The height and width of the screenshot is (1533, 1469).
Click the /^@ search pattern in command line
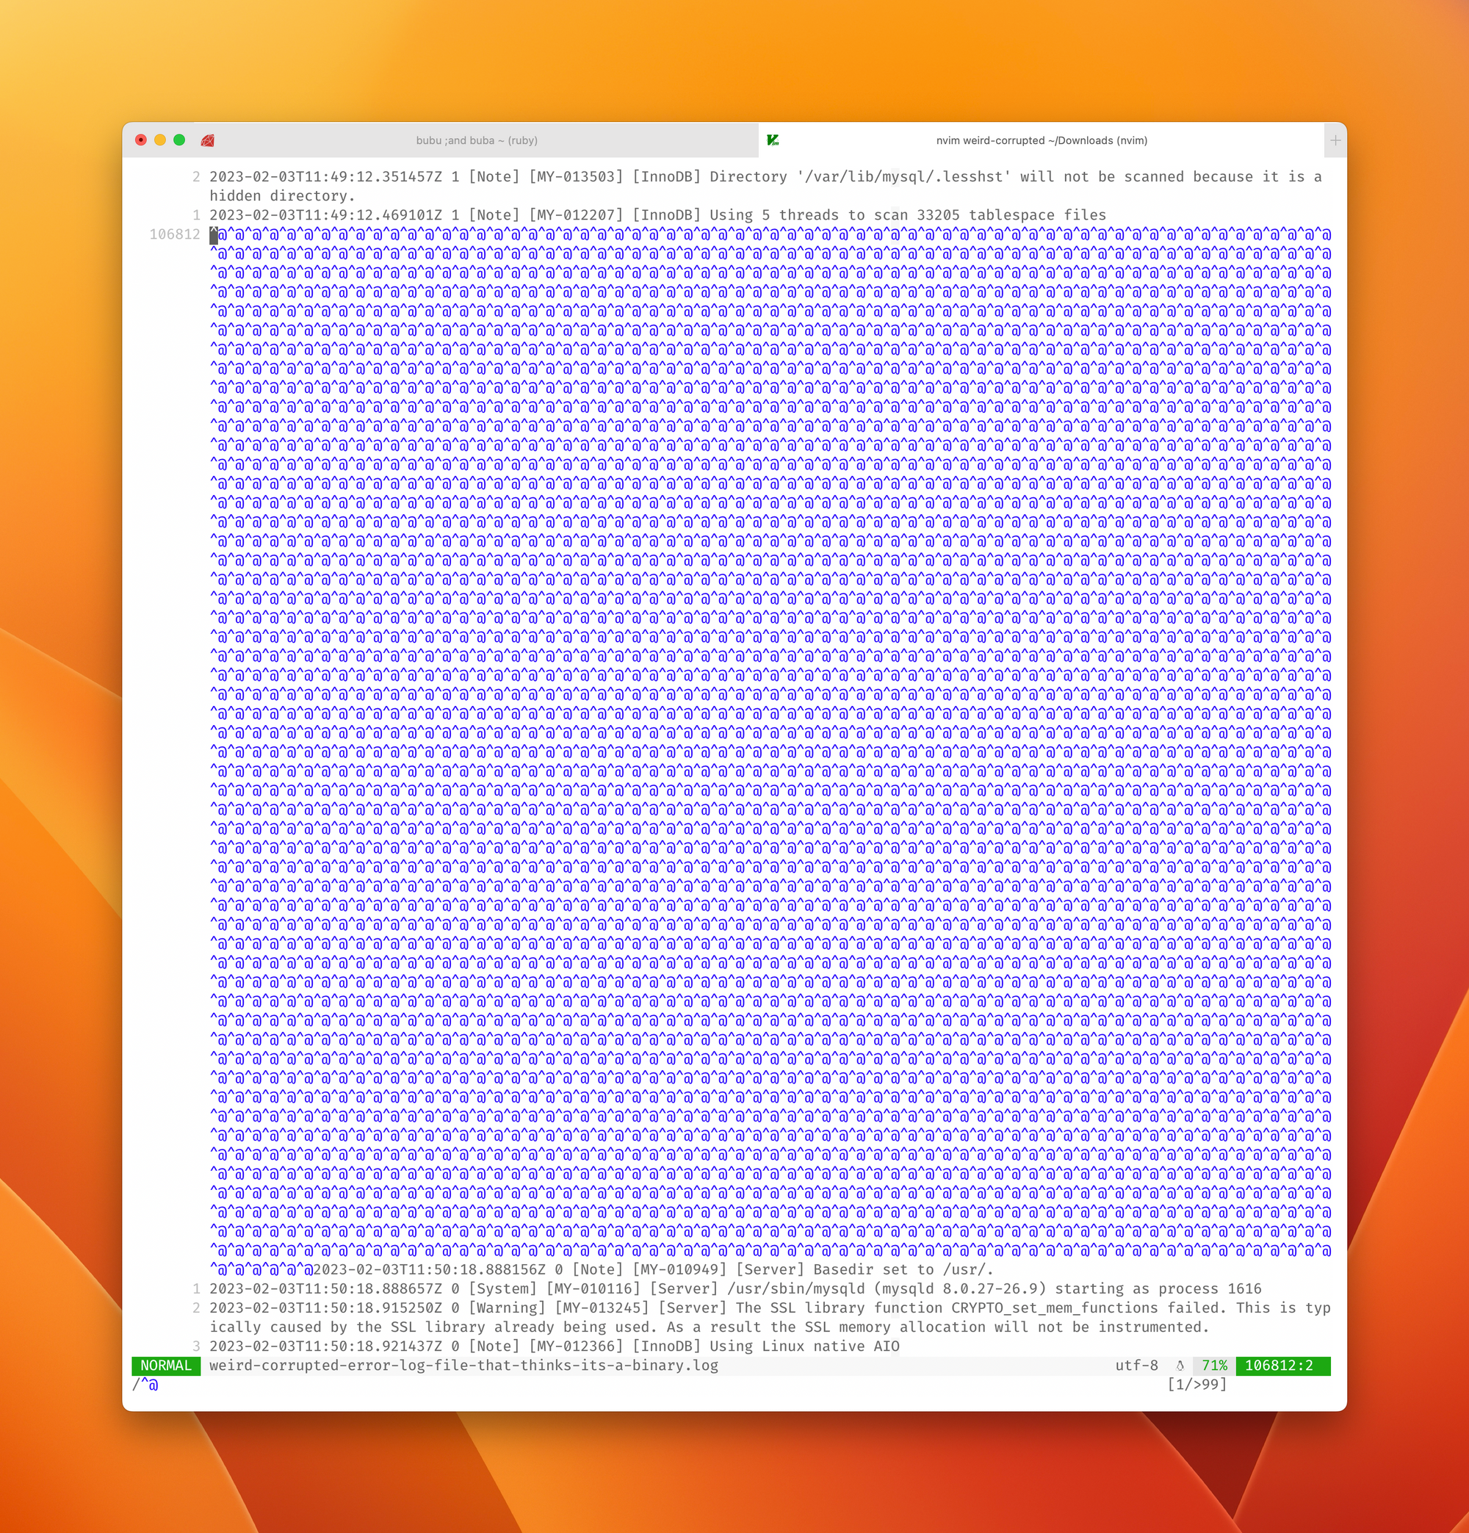[145, 1385]
